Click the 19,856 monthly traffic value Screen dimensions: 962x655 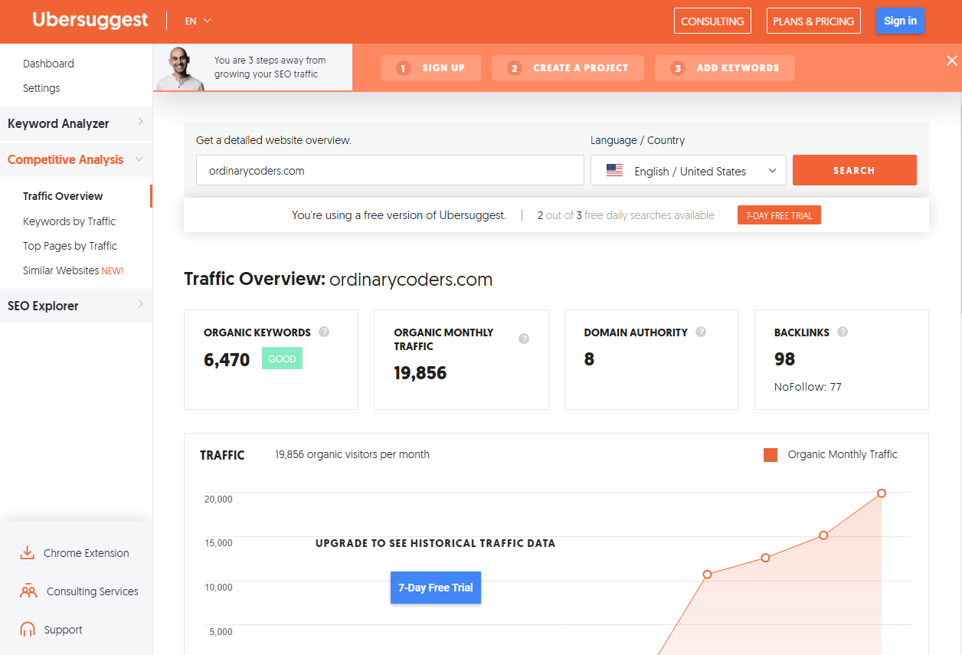pos(420,373)
